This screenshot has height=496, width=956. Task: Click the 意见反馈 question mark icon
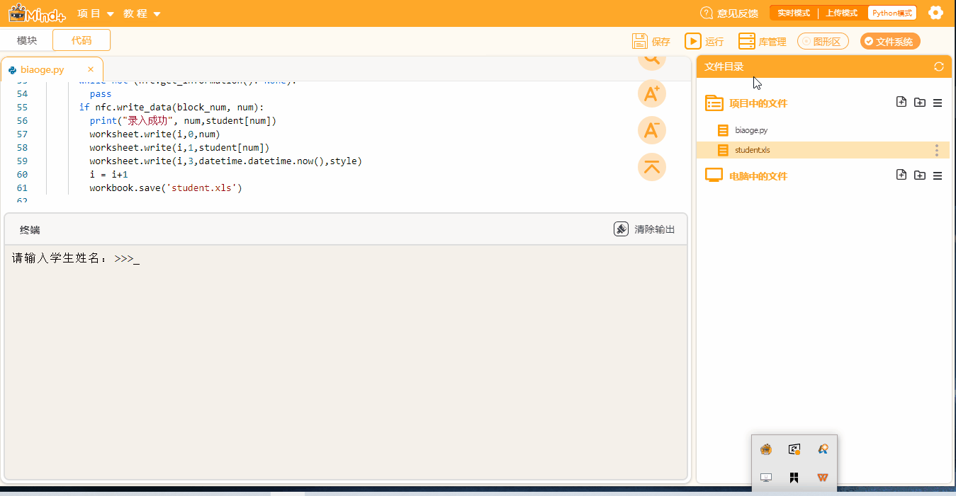tap(707, 13)
